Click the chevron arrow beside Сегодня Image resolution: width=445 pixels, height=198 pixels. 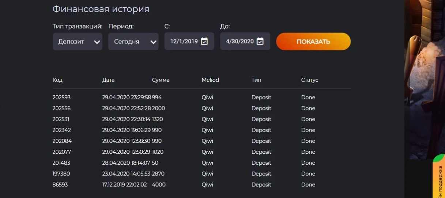point(153,42)
